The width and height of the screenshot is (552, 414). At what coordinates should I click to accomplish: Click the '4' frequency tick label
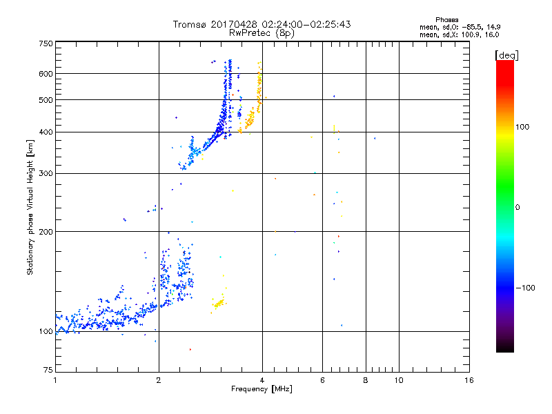click(x=262, y=380)
